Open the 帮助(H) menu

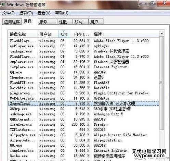pos(62,13)
